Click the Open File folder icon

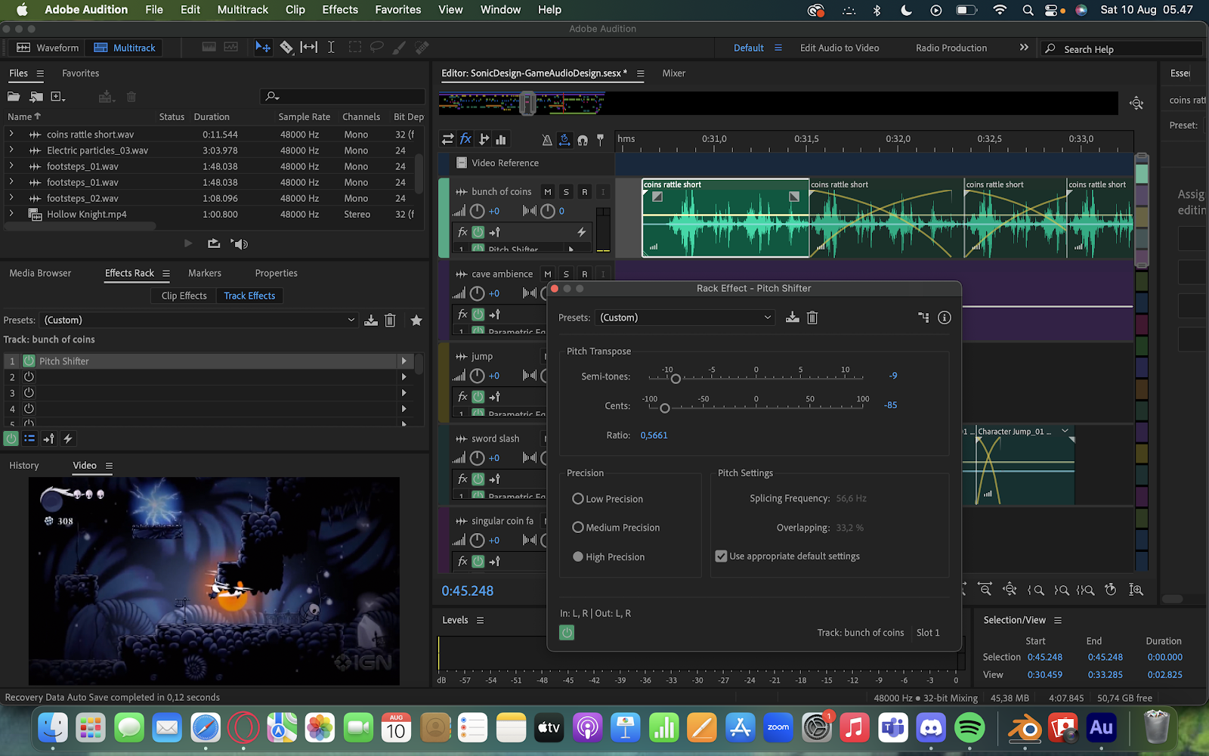point(14,97)
